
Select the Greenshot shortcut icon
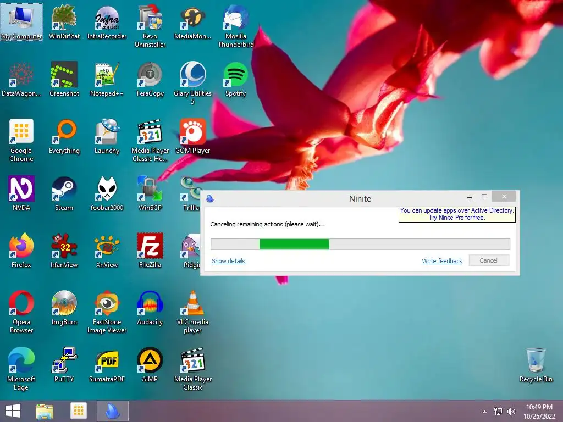click(64, 79)
